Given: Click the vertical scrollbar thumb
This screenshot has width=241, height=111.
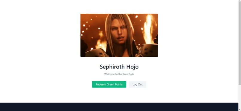Looking at the screenshot, I should pyautogui.click(x=240, y=43).
